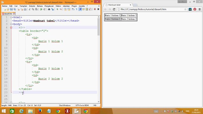Reload the page in Chrome
The height and width of the screenshot is (114, 203).
(114, 9)
